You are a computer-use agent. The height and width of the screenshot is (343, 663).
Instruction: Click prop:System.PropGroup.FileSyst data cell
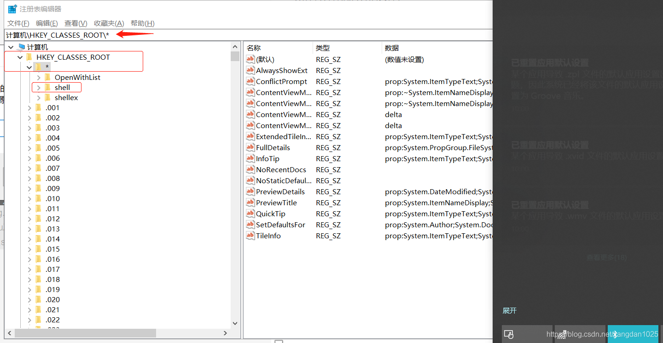[439, 147]
